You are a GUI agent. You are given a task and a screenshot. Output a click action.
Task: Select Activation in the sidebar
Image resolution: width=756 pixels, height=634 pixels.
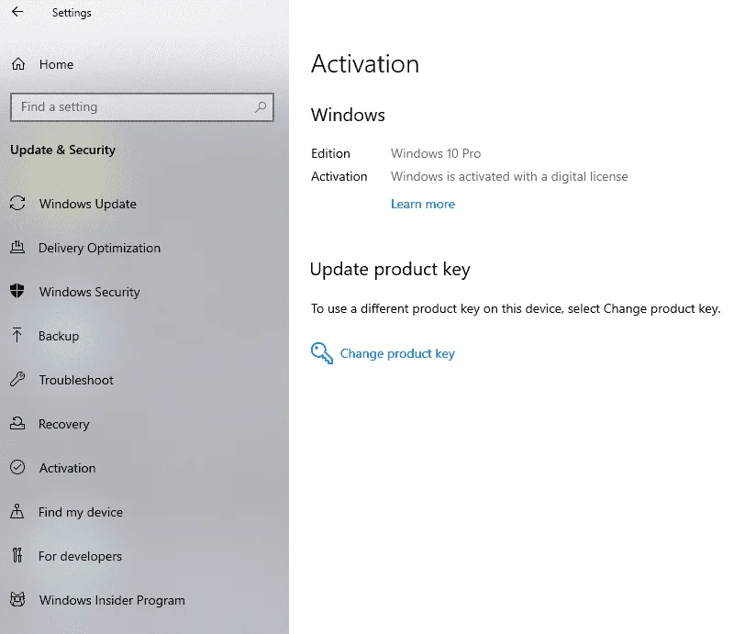[68, 468]
